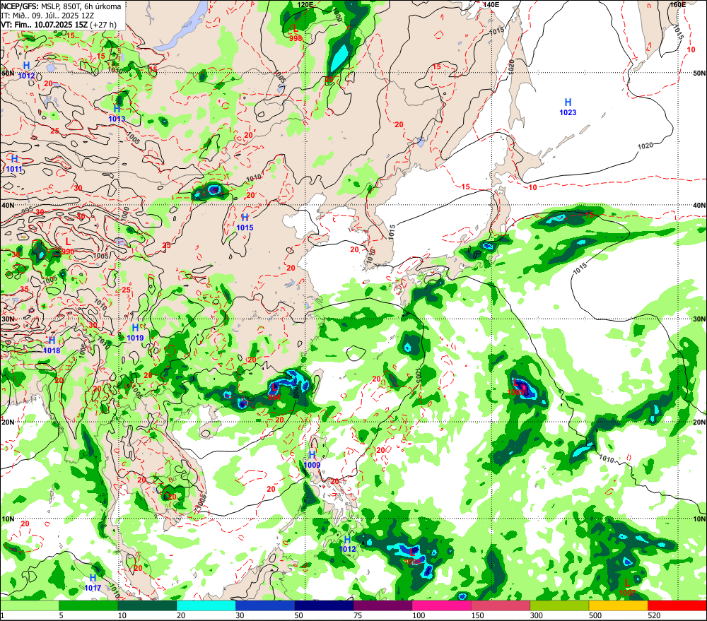707x621 pixels.
Task: Click the H 1013 high pressure label
Action: (117, 114)
